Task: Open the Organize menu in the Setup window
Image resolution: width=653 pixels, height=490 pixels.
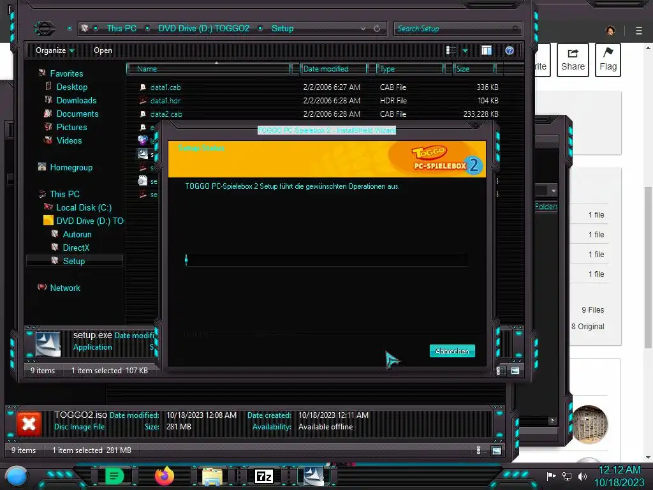Action: (55, 50)
